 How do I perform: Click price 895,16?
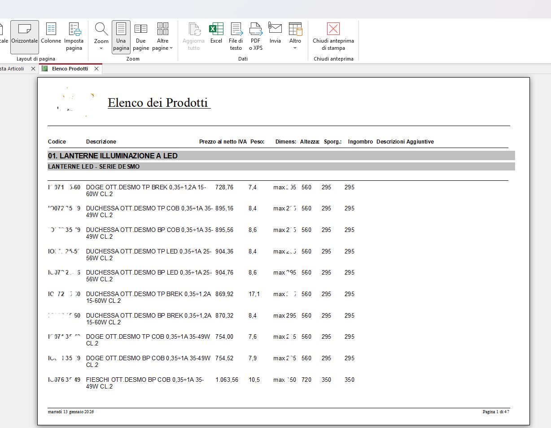coord(224,208)
